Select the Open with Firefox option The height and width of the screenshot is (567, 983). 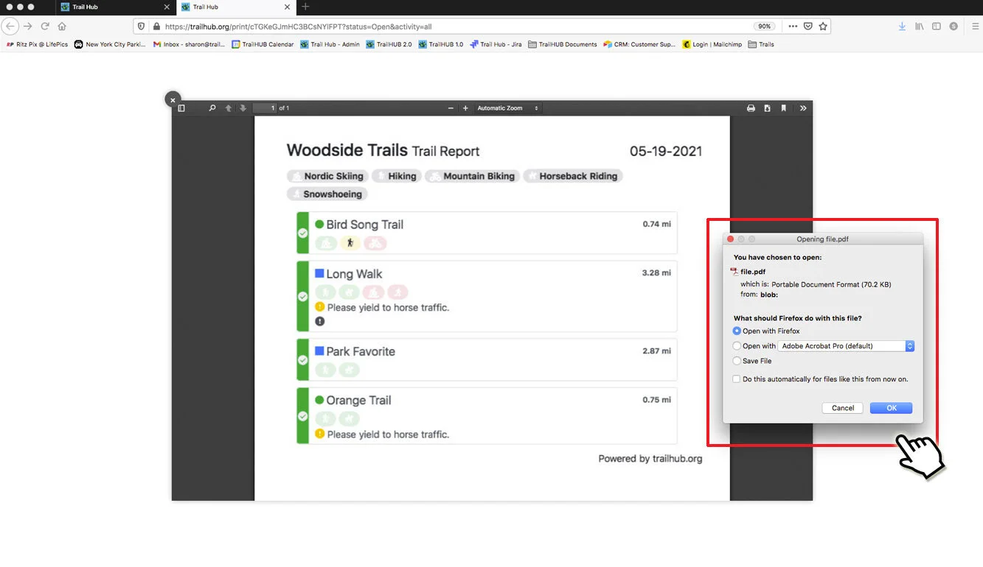737,331
